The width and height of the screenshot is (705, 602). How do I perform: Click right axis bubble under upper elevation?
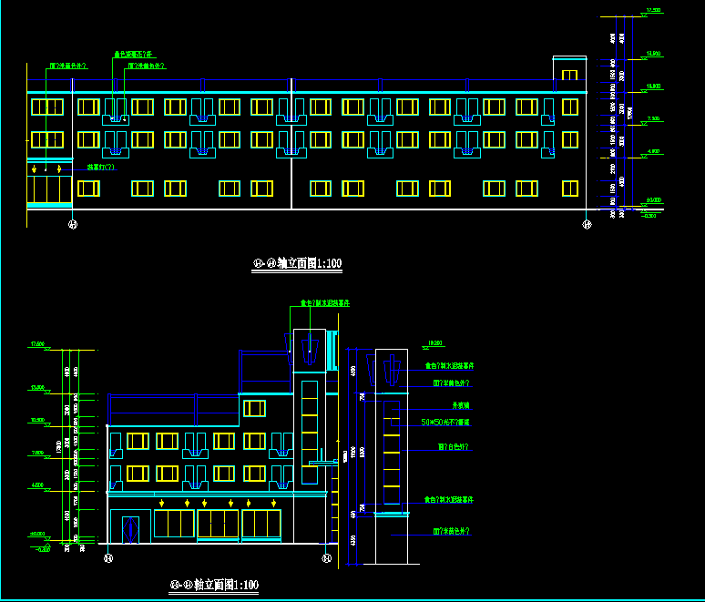[587, 222]
